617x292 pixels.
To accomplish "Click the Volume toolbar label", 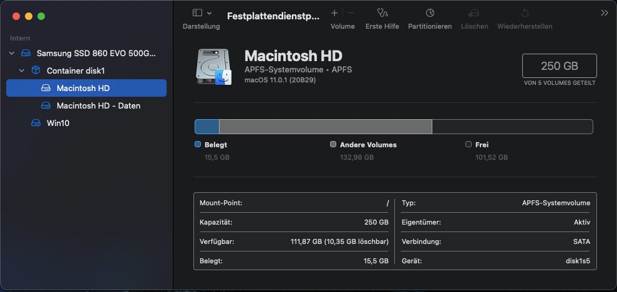I will point(343,26).
